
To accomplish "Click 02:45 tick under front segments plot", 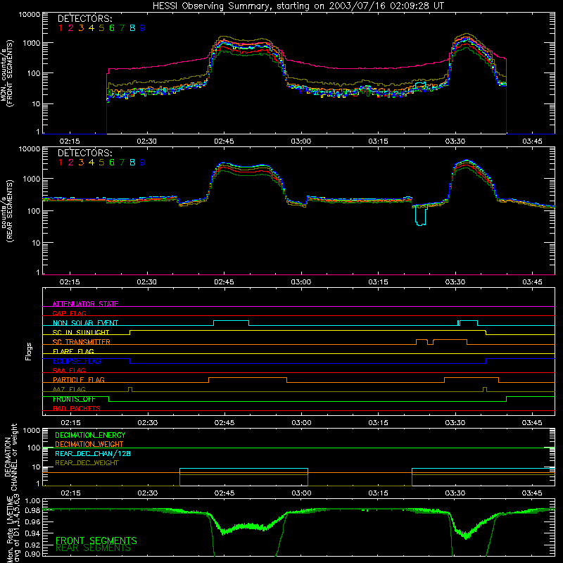I will (x=224, y=141).
